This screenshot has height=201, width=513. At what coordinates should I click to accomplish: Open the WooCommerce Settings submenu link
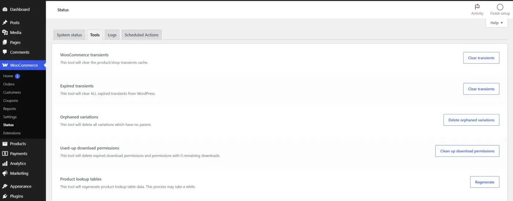tap(10, 117)
